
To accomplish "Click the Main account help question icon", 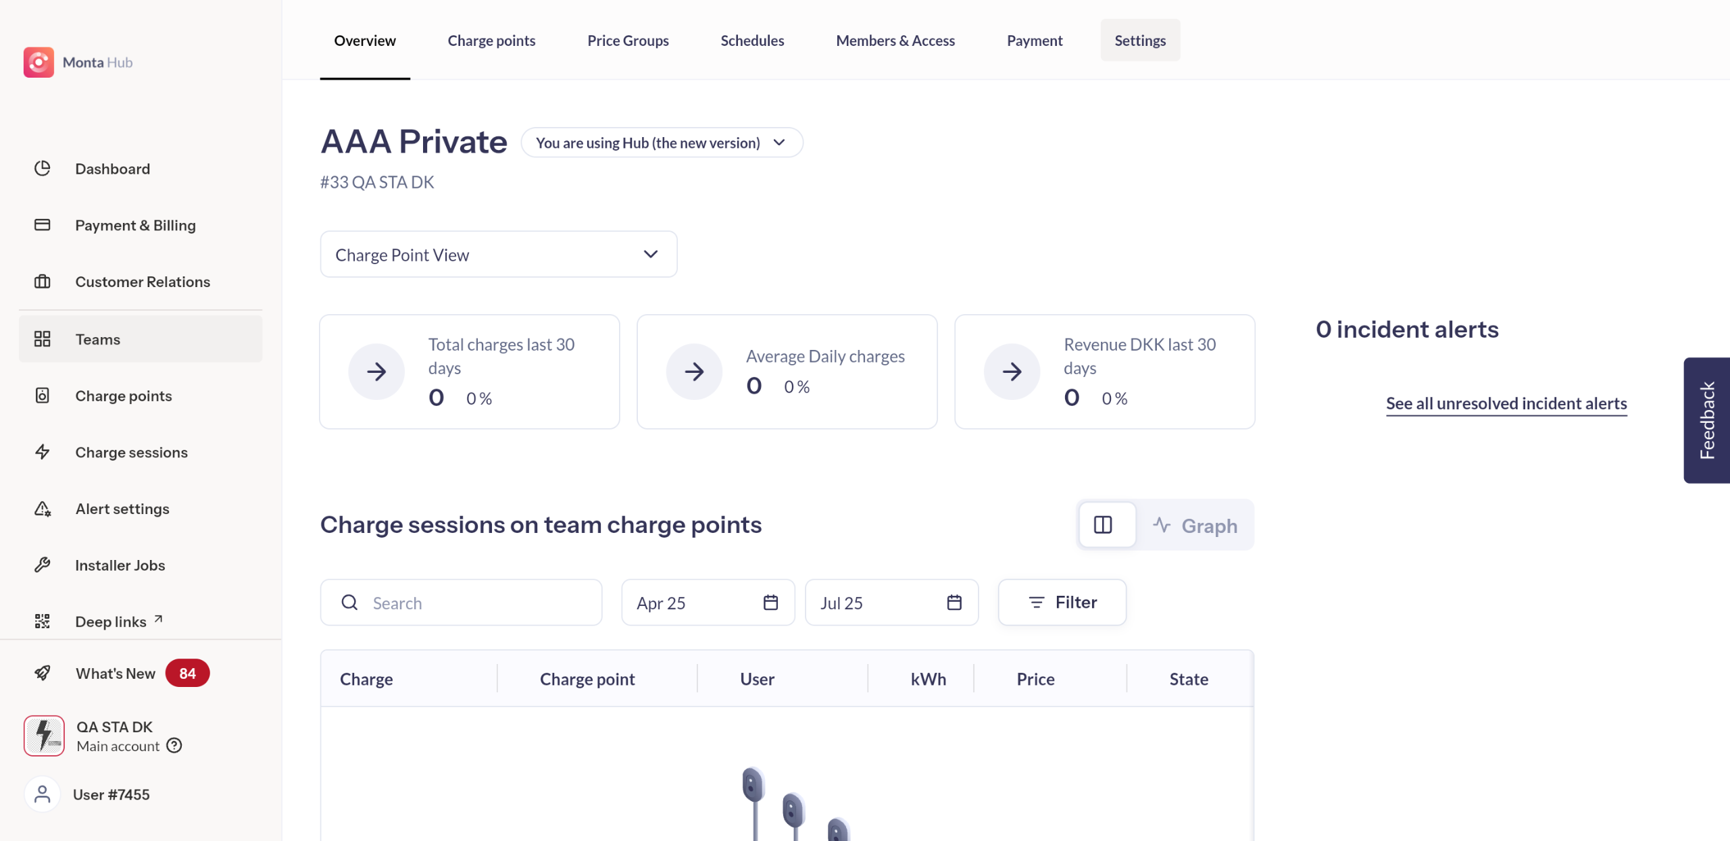I will pyautogui.click(x=174, y=745).
